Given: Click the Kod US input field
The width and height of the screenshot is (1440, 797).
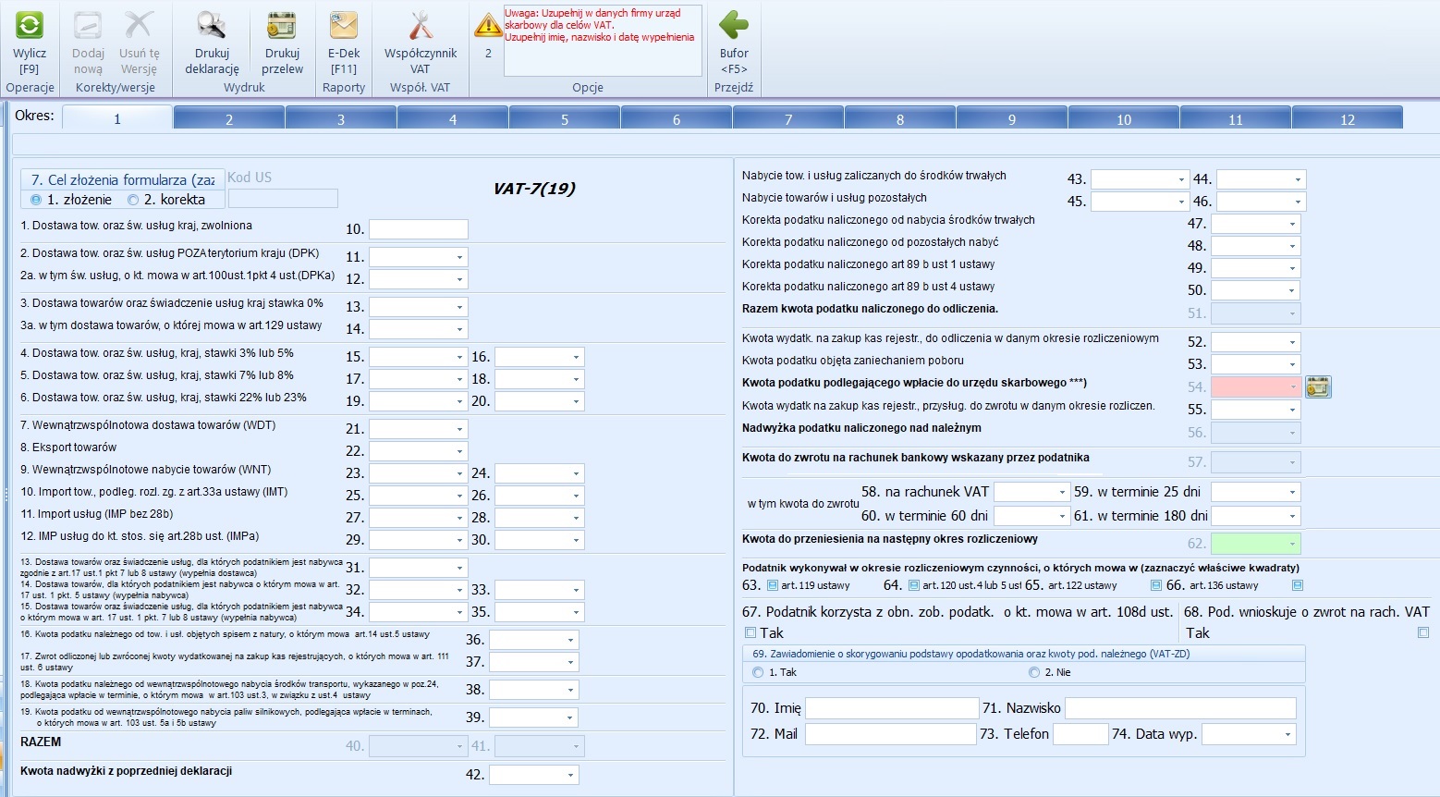Looking at the screenshot, I should [283, 198].
